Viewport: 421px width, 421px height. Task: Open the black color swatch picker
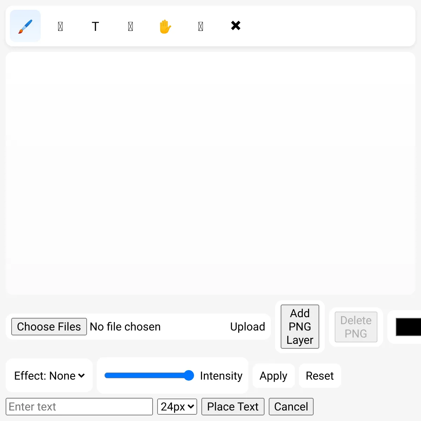point(408,327)
